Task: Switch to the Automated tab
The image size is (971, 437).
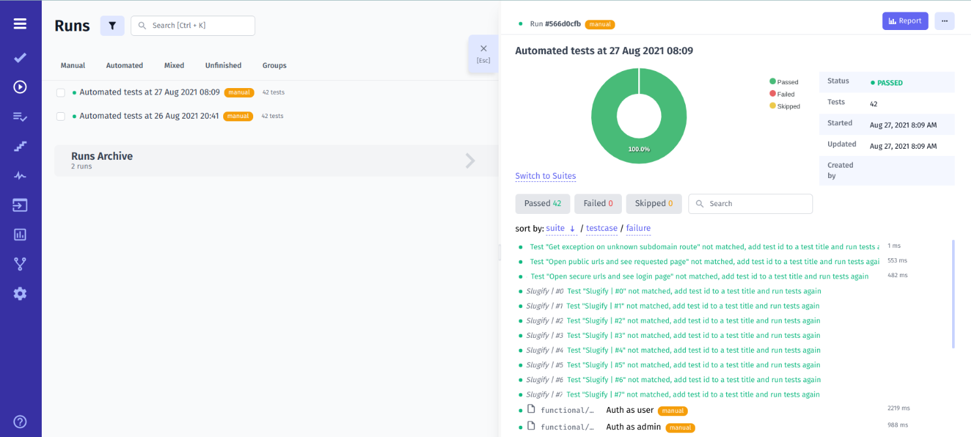Action: pyautogui.click(x=124, y=65)
